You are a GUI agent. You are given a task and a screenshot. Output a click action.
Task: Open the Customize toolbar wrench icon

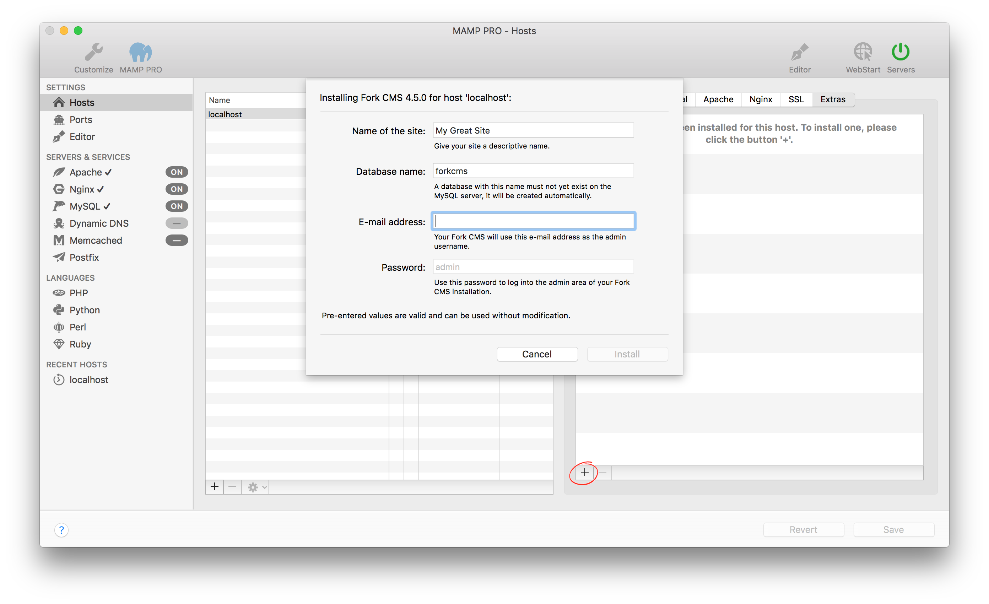pos(93,52)
